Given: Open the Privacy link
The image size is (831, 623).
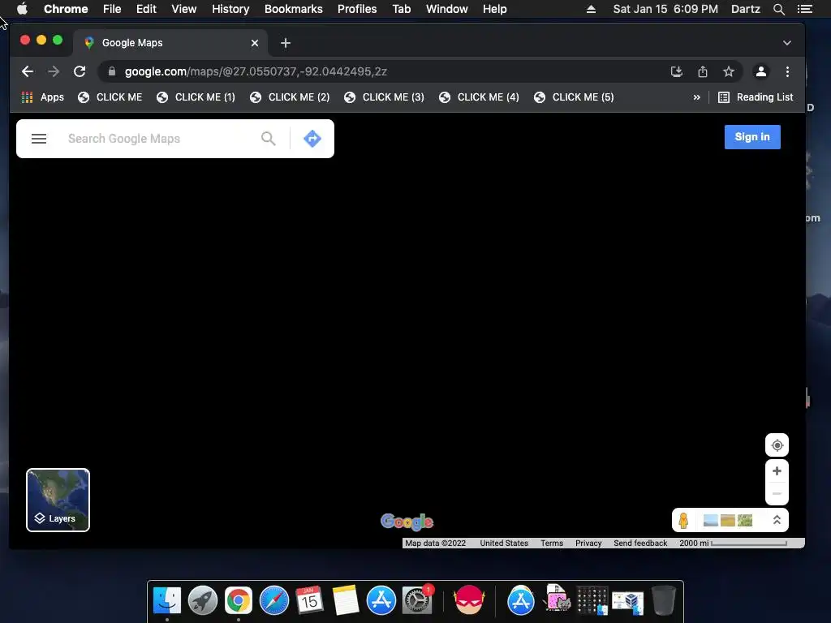Looking at the screenshot, I should coord(588,544).
